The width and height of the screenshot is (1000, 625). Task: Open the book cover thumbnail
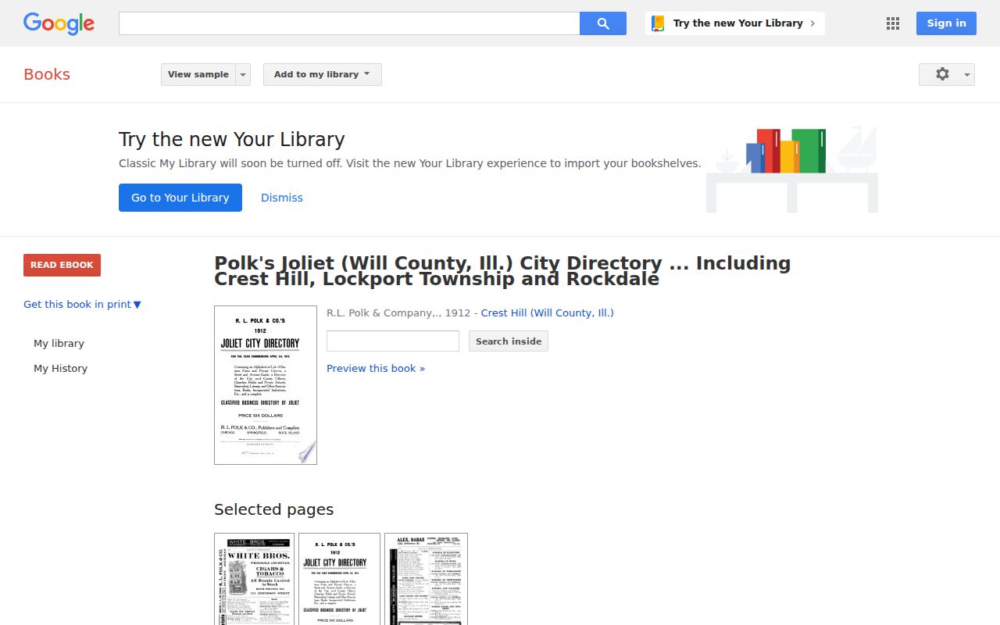(x=266, y=385)
